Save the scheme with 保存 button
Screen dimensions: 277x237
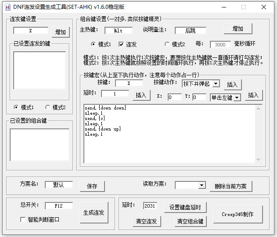point(92,186)
